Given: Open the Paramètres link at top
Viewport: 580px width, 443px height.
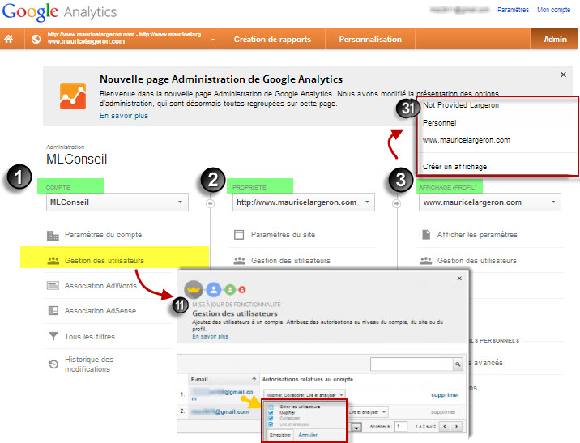Looking at the screenshot, I should pos(513,10).
